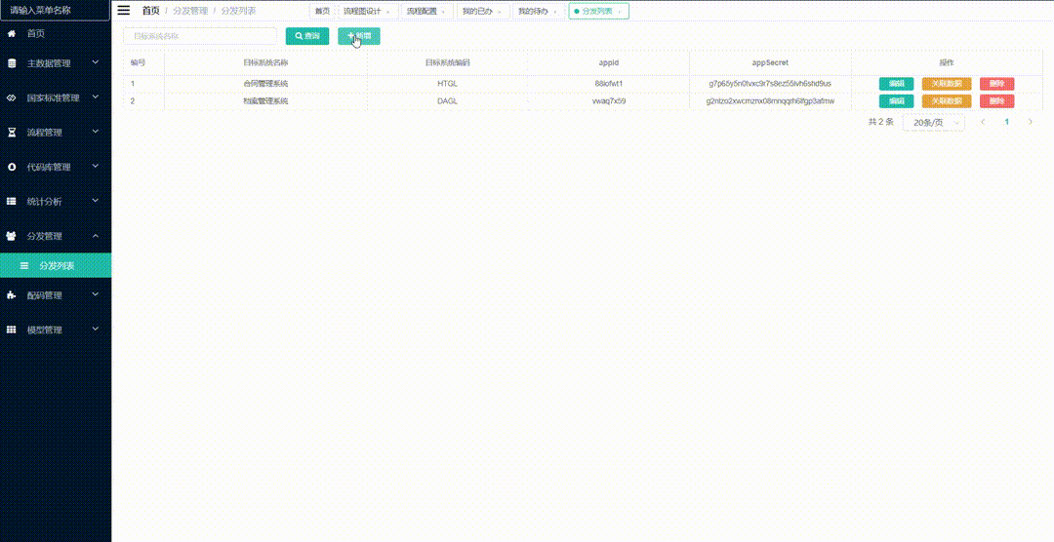This screenshot has width=1054, height=542.
Task: Collapse the 分发管理 menu chevron
Action: point(96,236)
